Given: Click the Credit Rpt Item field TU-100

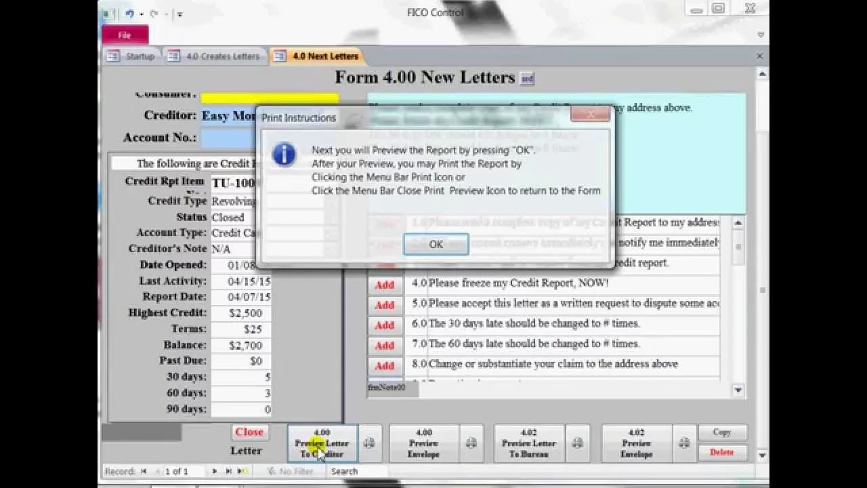Looking at the screenshot, I should pos(234,183).
